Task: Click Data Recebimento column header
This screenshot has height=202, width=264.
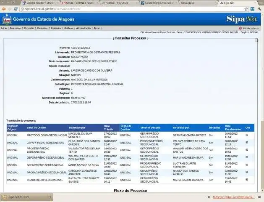Action: (233, 128)
